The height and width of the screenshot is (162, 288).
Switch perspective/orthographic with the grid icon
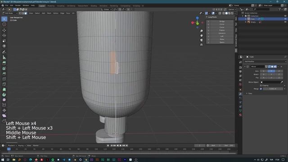202,45
